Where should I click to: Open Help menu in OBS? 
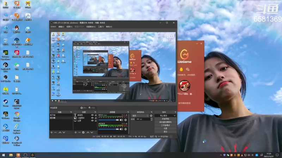point(109,27)
